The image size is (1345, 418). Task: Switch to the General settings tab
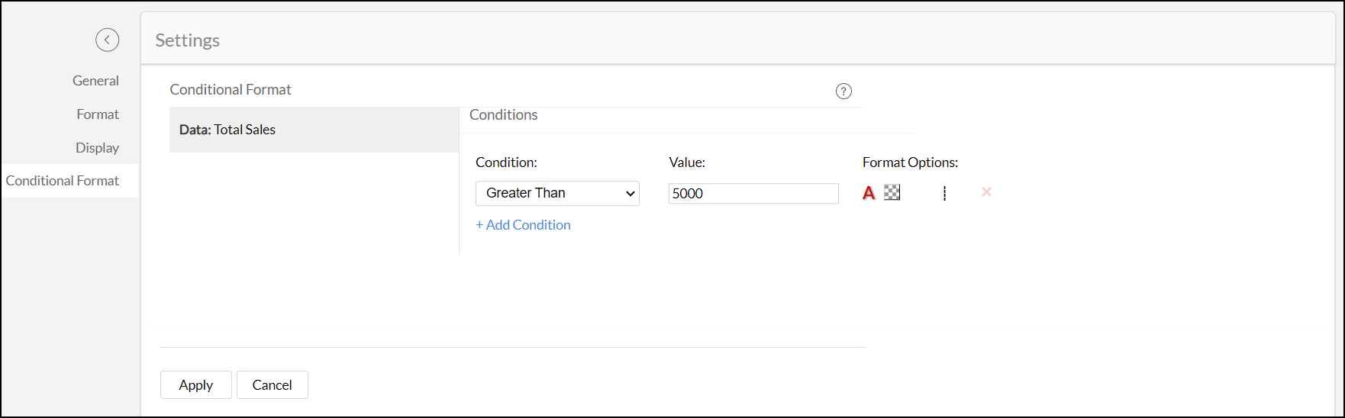click(95, 81)
